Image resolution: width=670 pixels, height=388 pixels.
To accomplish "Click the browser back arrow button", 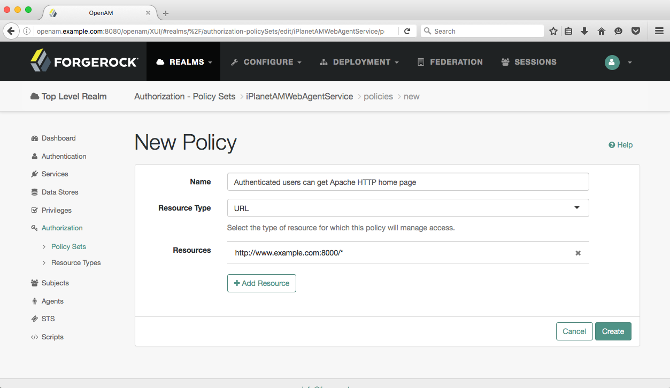I will click(x=11, y=31).
